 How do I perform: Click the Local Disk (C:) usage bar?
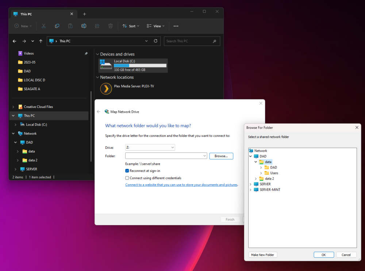140,66
